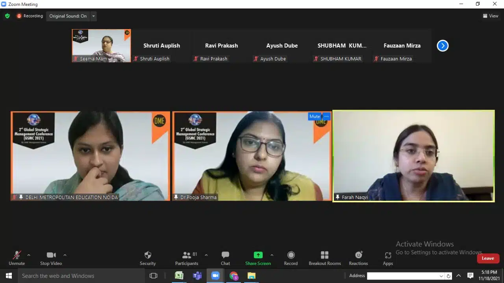The image size is (504, 283).
Task: Mute Dr.Pooja Sharma using Mute button
Action: pos(315,117)
